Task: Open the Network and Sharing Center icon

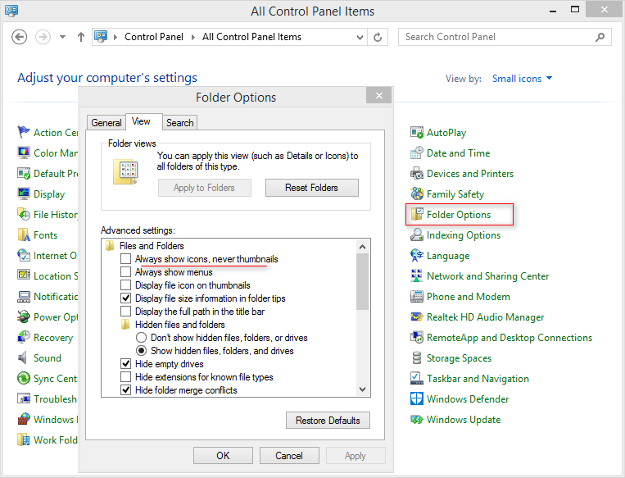Action: click(x=417, y=275)
